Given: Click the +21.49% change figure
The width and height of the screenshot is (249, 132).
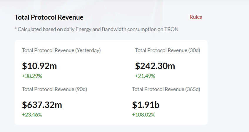Looking at the screenshot, I should (145, 76).
